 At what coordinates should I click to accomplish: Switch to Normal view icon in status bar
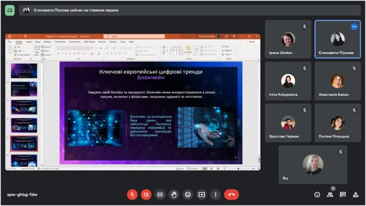click(205, 169)
